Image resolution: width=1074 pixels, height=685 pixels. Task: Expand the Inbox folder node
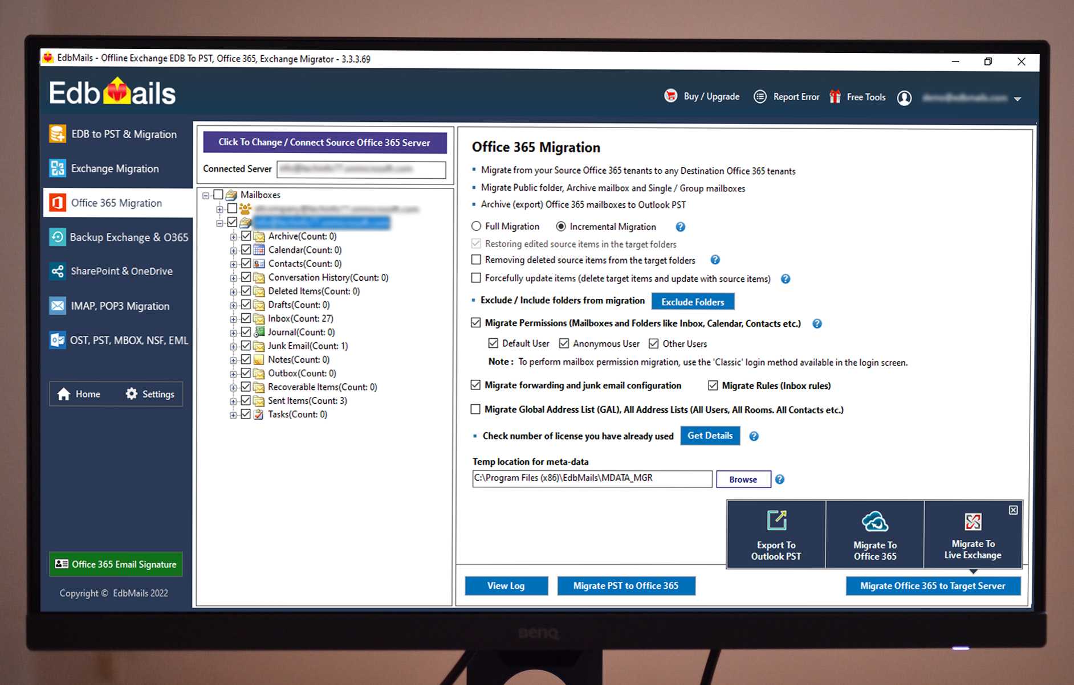pos(233,319)
